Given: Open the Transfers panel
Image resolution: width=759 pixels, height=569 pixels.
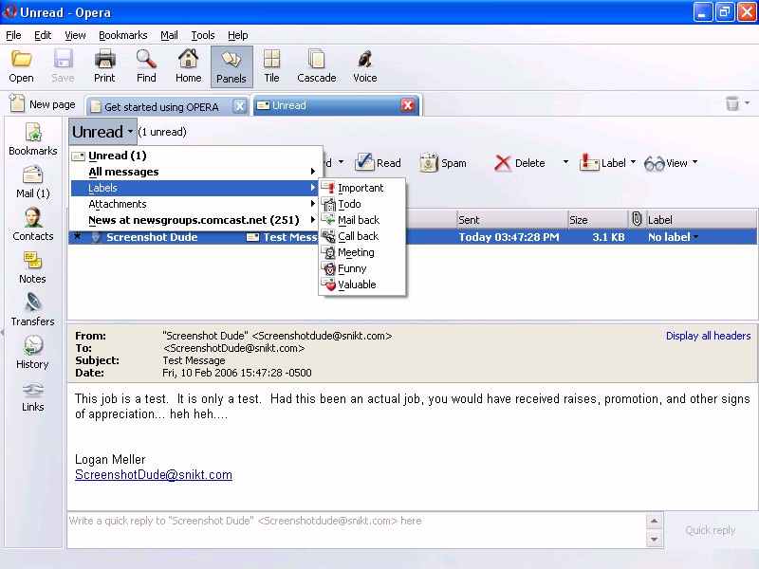Looking at the screenshot, I should pyautogui.click(x=33, y=309).
